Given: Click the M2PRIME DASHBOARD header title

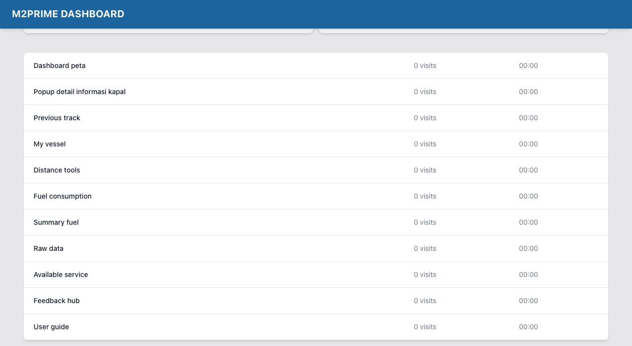Looking at the screenshot, I should click(x=68, y=14).
